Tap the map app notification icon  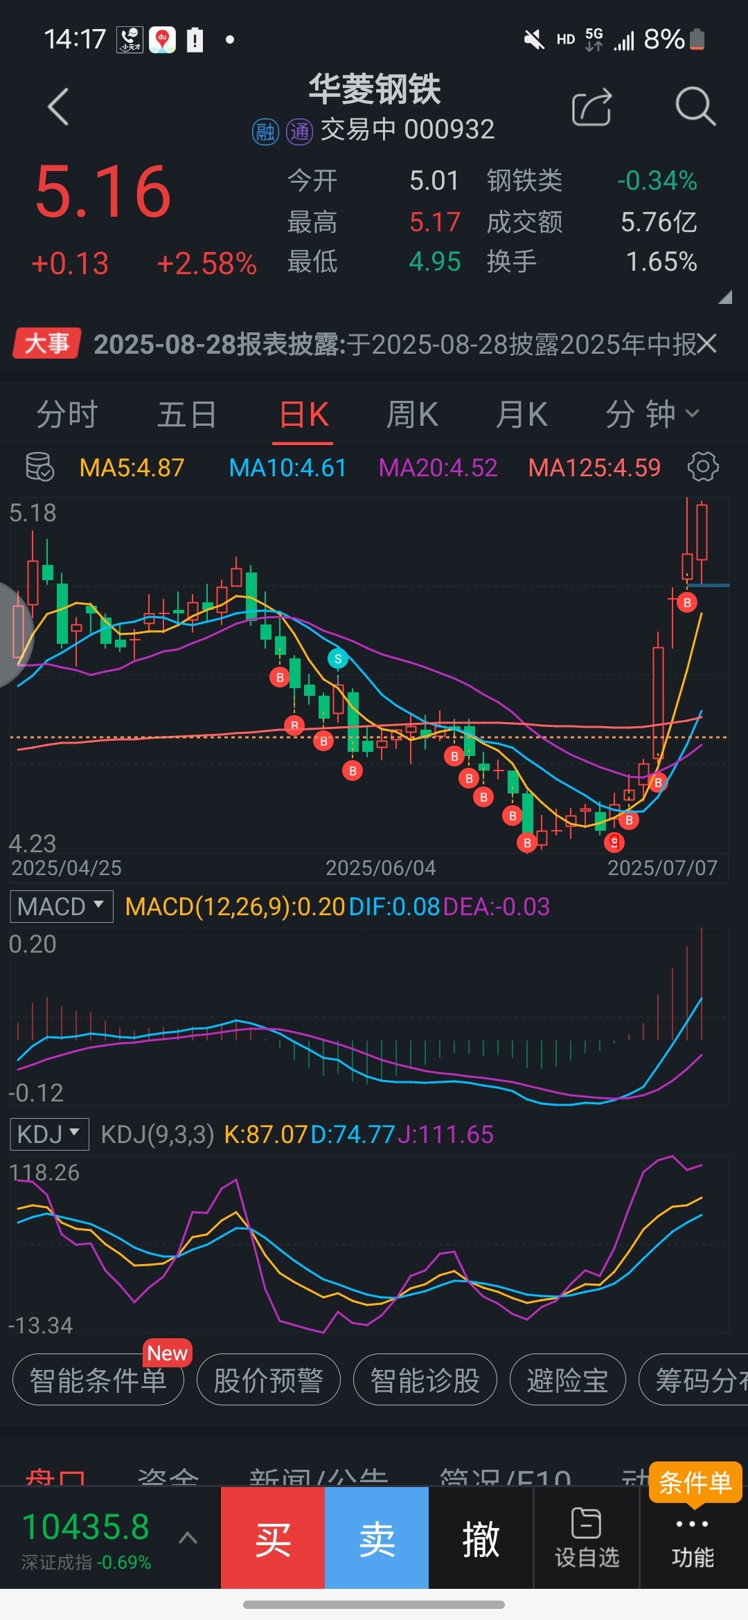(162, 39)
